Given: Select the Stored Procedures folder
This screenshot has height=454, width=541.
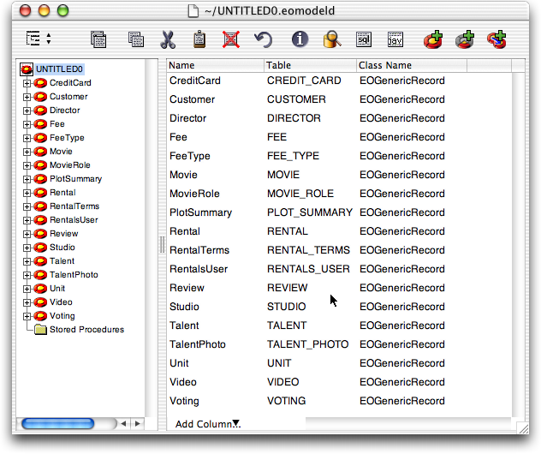Looking at the screenshot, I should point(86,330).
